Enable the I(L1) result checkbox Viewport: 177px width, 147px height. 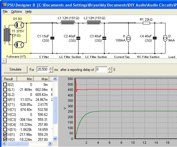click(x=5, y=90)
